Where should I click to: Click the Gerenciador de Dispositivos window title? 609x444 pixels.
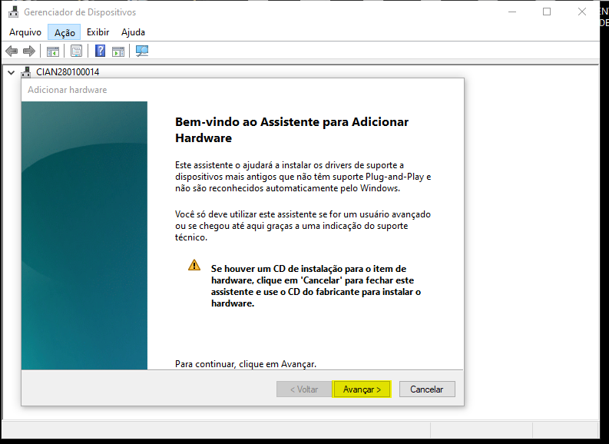80,12
